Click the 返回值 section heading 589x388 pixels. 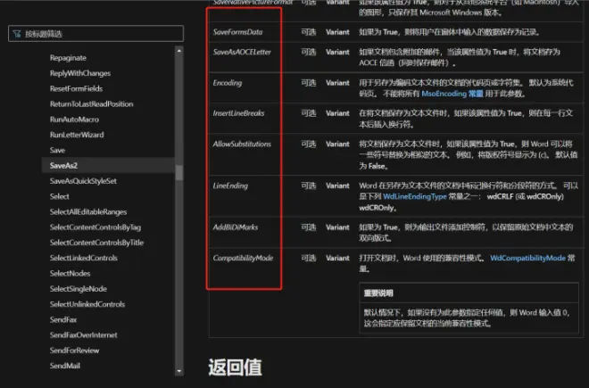click(x=235, y=367)
